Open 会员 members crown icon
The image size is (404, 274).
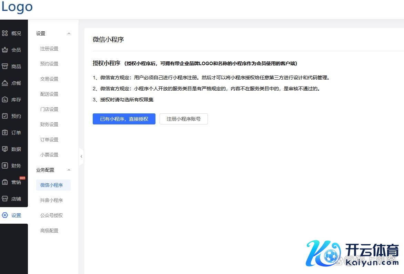(x=5, y=50)
